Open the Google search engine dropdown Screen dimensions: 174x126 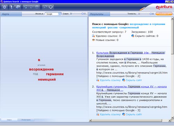coord(60,14)
